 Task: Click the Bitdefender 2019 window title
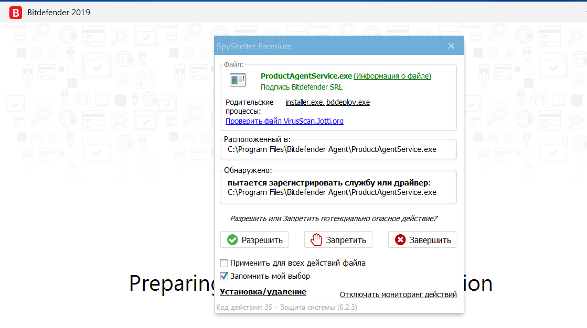tap(59, 13)
